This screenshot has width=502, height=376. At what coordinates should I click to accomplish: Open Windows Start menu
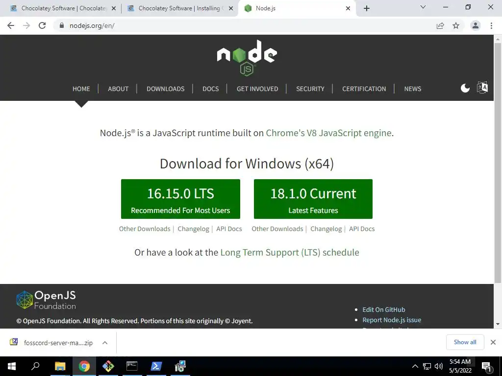pyautogui.click(x=12, y=366)
